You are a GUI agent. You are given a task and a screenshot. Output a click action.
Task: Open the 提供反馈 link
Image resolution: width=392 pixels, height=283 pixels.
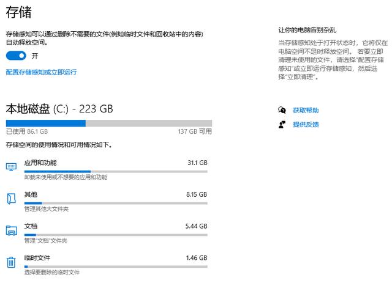click(x=306, y=125)
